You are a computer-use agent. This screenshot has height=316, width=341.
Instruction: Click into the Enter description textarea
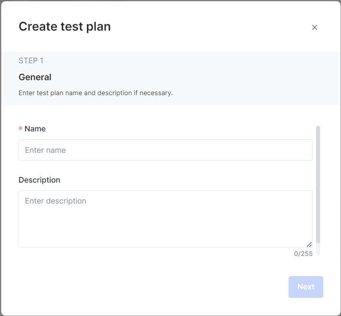pos(166,219)
